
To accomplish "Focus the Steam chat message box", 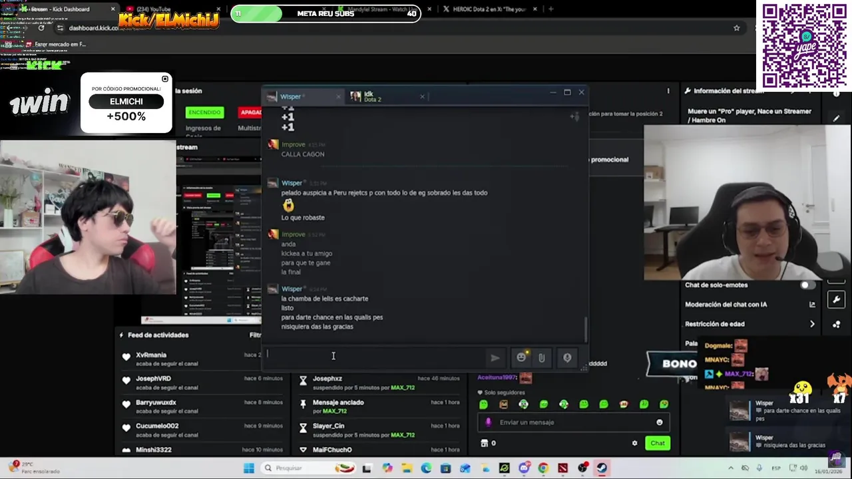I will point(375,357).
